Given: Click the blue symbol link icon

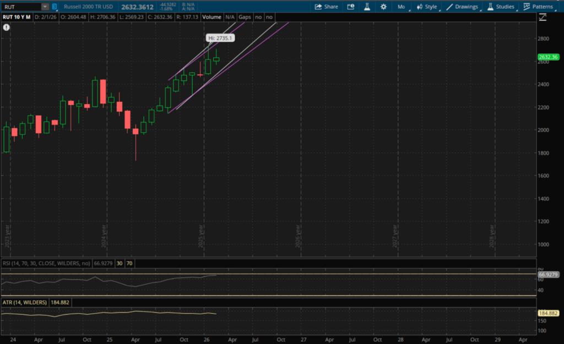Looking at the screenshot, I should [55, 7].
